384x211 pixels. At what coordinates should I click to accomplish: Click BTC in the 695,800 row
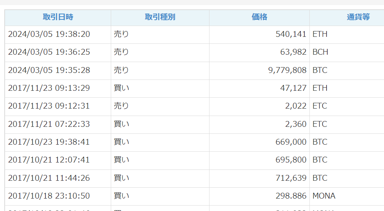(320, 160)
